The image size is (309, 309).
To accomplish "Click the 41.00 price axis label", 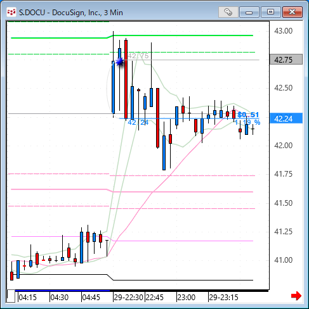I will [283, 260].
